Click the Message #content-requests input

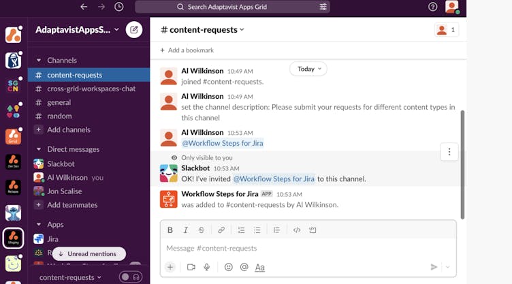point(308,249)
